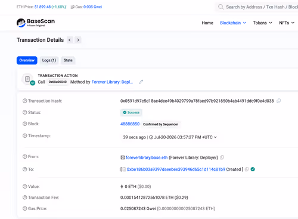Image resolution: width=298 pixels, height=219 pixels.
Task: Switch to the Logs (1) tab
Action: (x=49, y=60)
